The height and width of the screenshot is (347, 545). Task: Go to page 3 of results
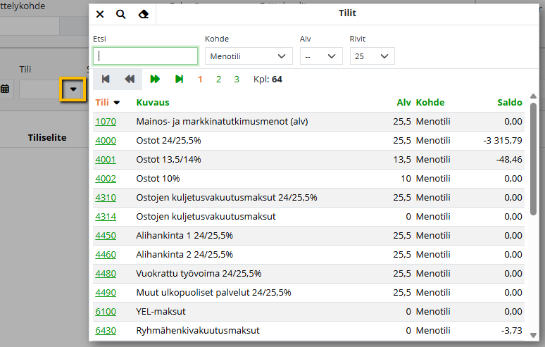pos(237,80)
